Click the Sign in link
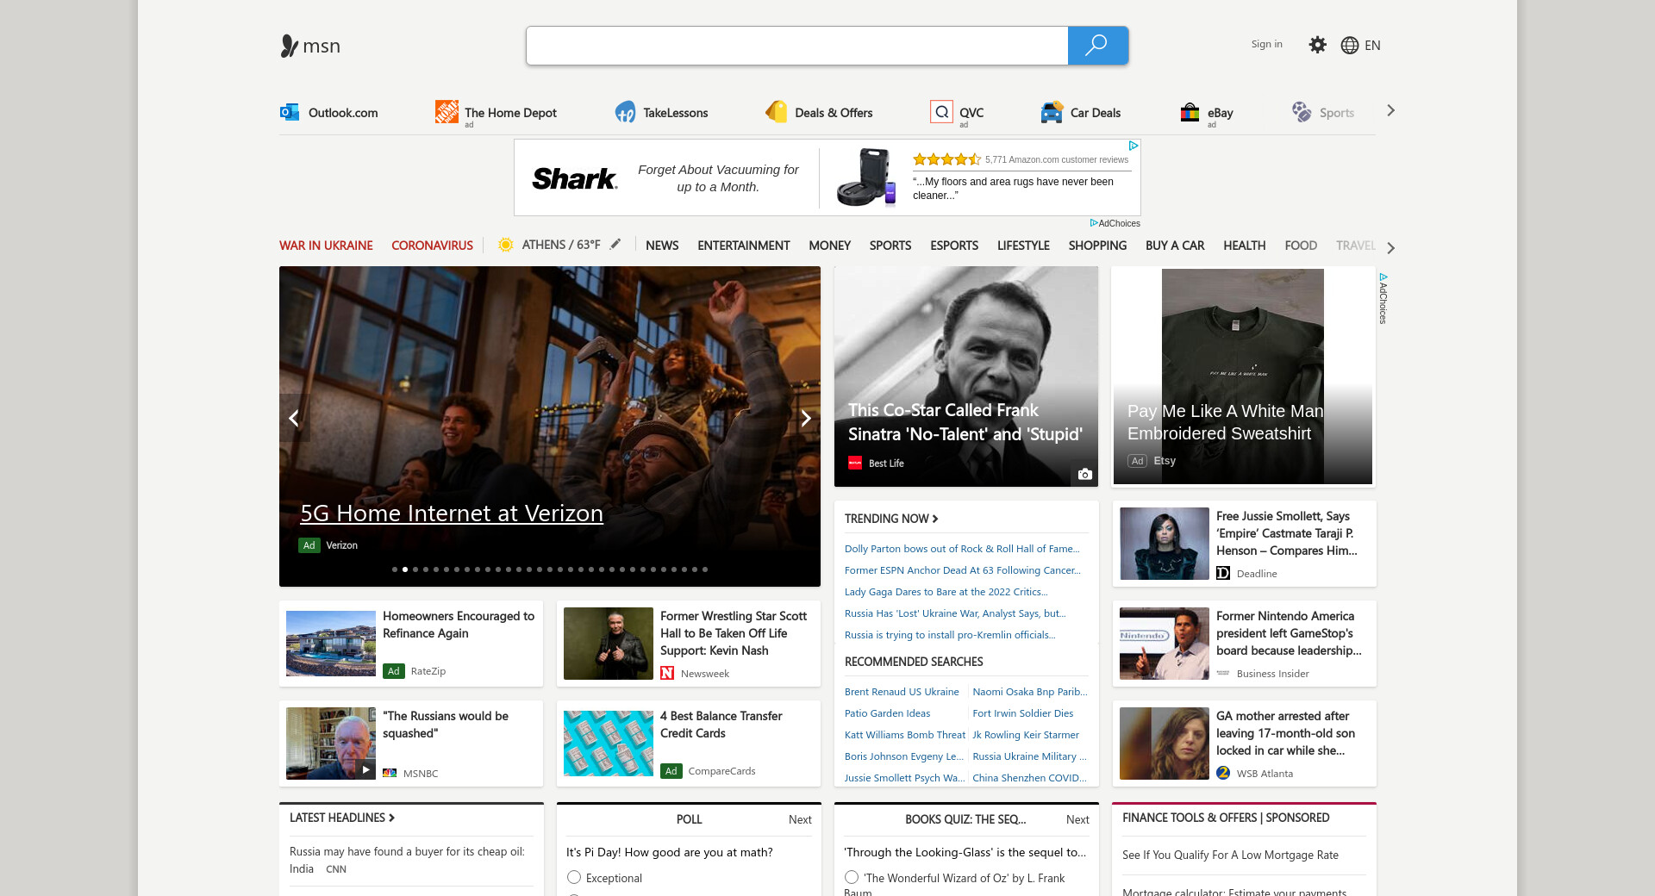 tap(1266, 45)
